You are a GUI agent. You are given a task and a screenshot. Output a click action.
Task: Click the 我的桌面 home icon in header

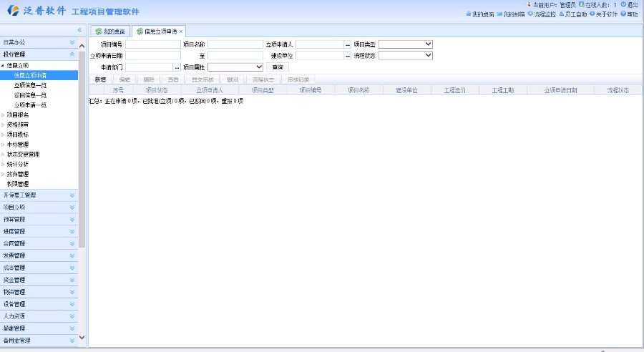[x=469, y=14]
